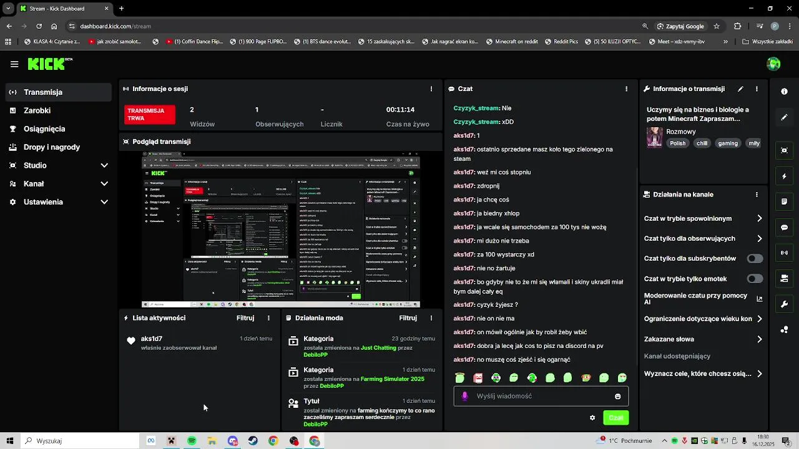Image resolution: width=799 pixels, height=449 pixels.
Task: Open Osiągnięcia in the sidebar
Action: pyautogui.click(x=59, y=128)
